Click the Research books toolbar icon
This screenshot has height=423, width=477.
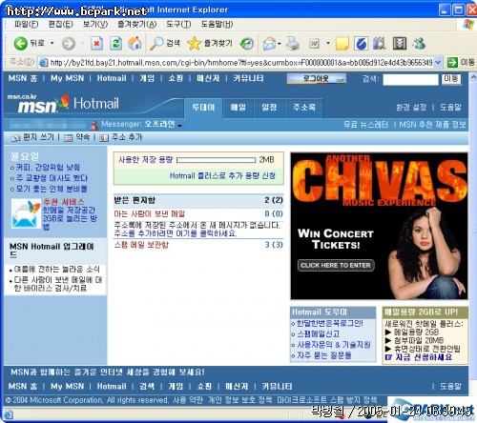click(380, 44)
